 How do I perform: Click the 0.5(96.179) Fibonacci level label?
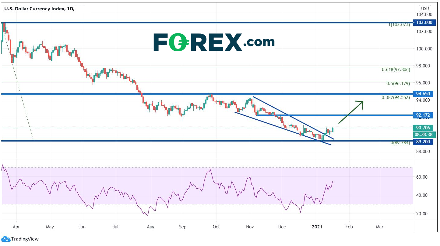398,84
